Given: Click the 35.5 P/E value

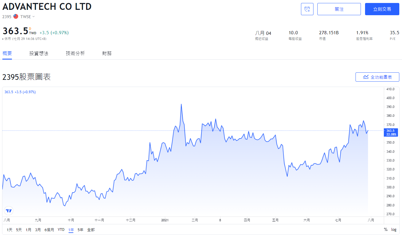Looking at the screenshot, I should (395, 33).
